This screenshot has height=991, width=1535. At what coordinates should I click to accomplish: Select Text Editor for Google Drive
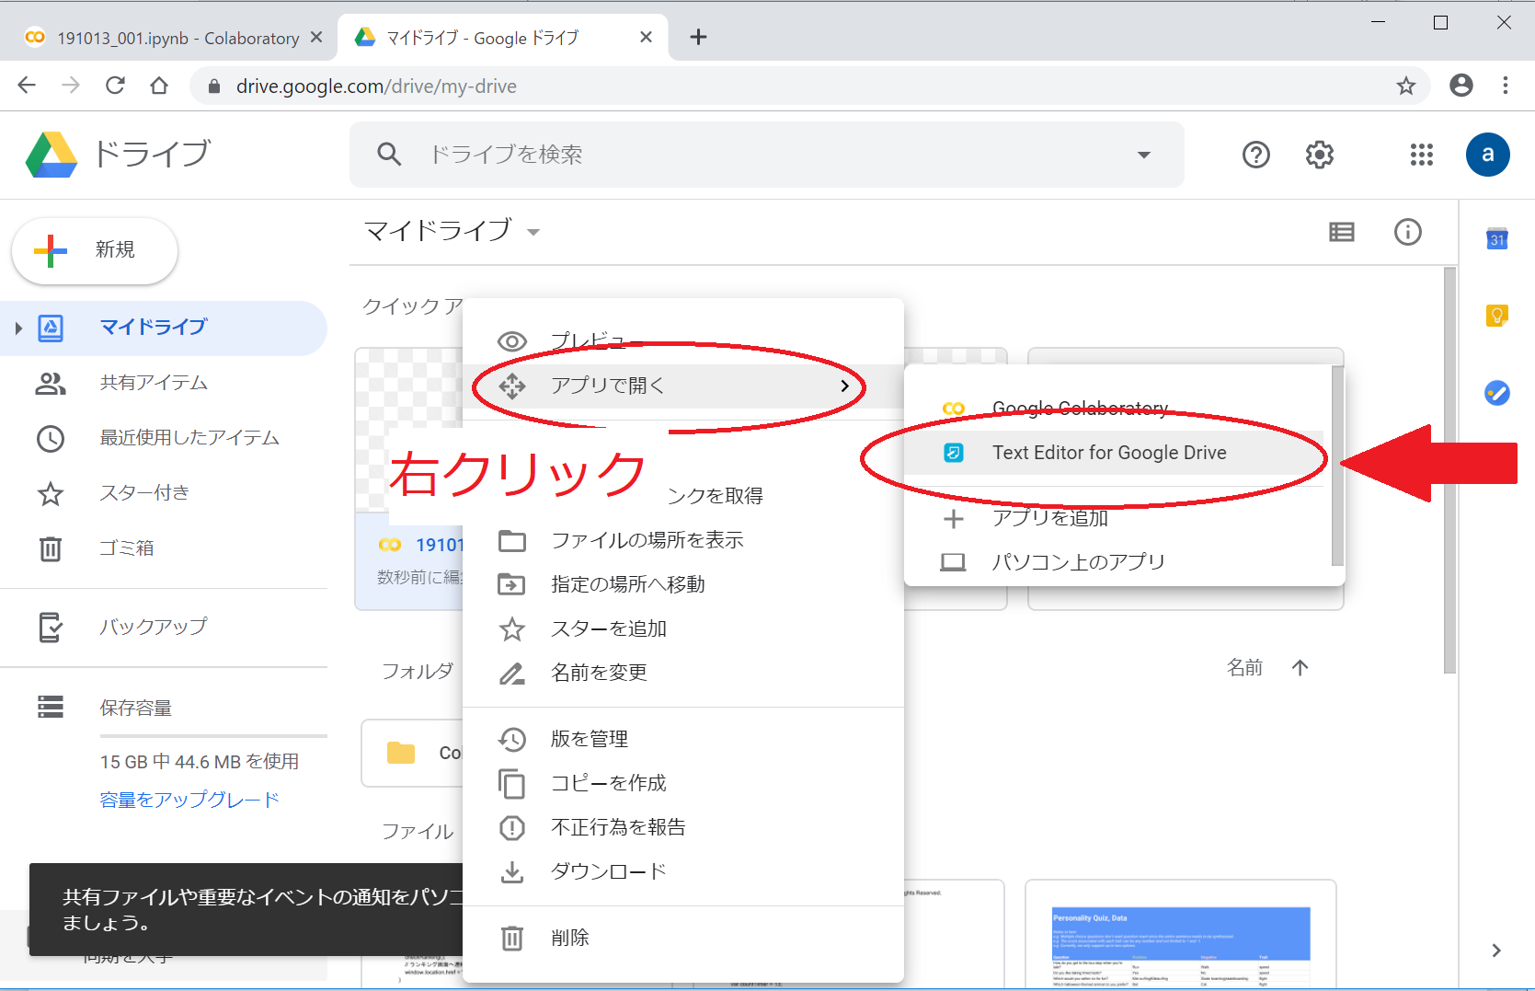1108,453
